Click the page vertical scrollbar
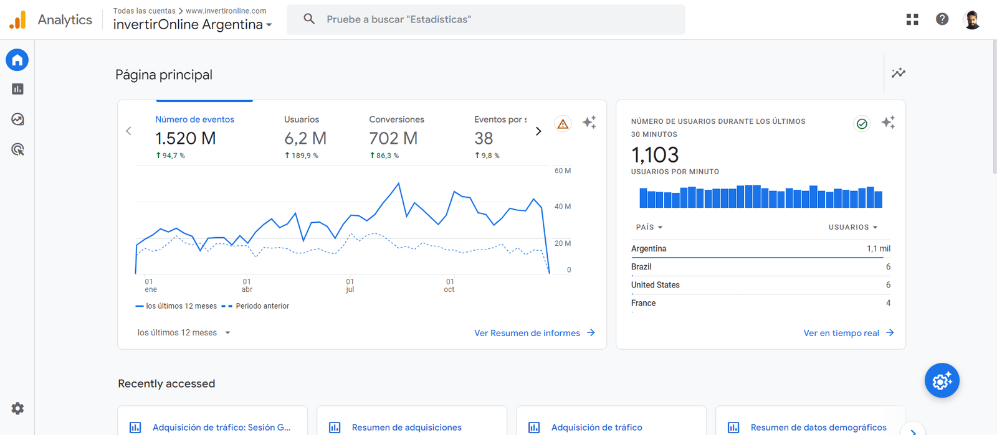The width and height of the screenshot is (997, 435). coord(994,106)
